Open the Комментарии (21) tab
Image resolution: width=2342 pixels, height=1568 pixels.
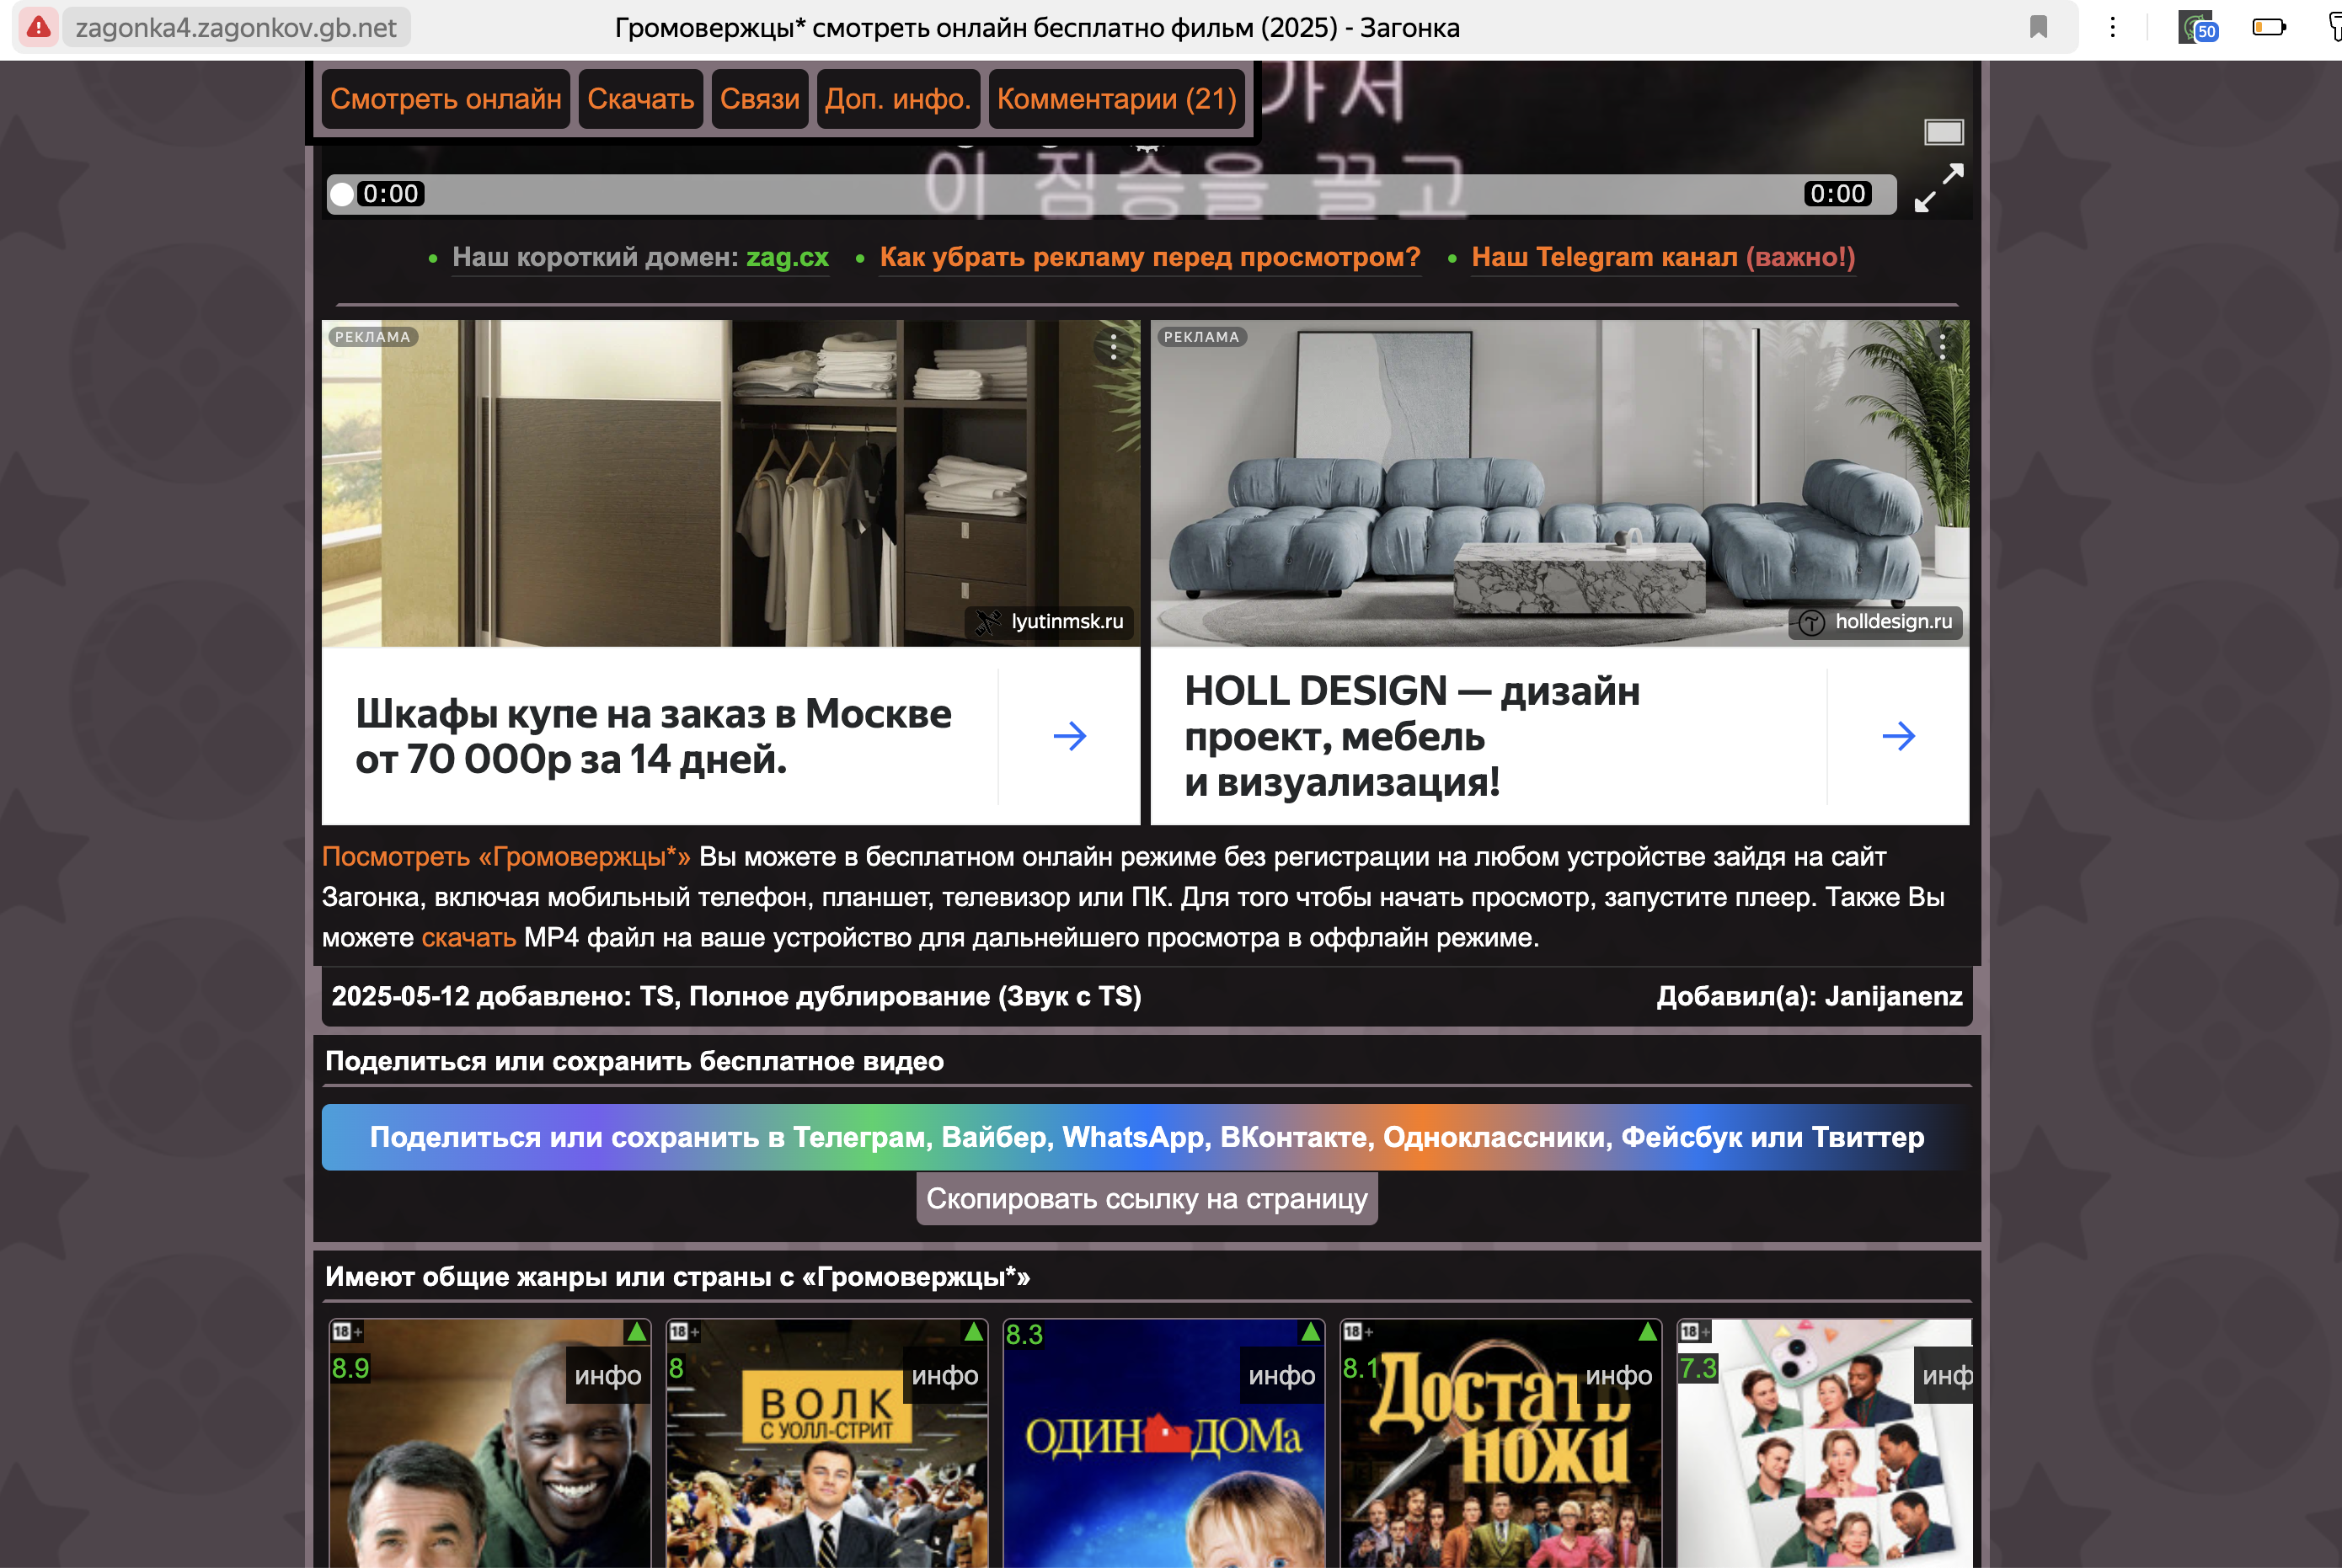(x=1116, y=99)
